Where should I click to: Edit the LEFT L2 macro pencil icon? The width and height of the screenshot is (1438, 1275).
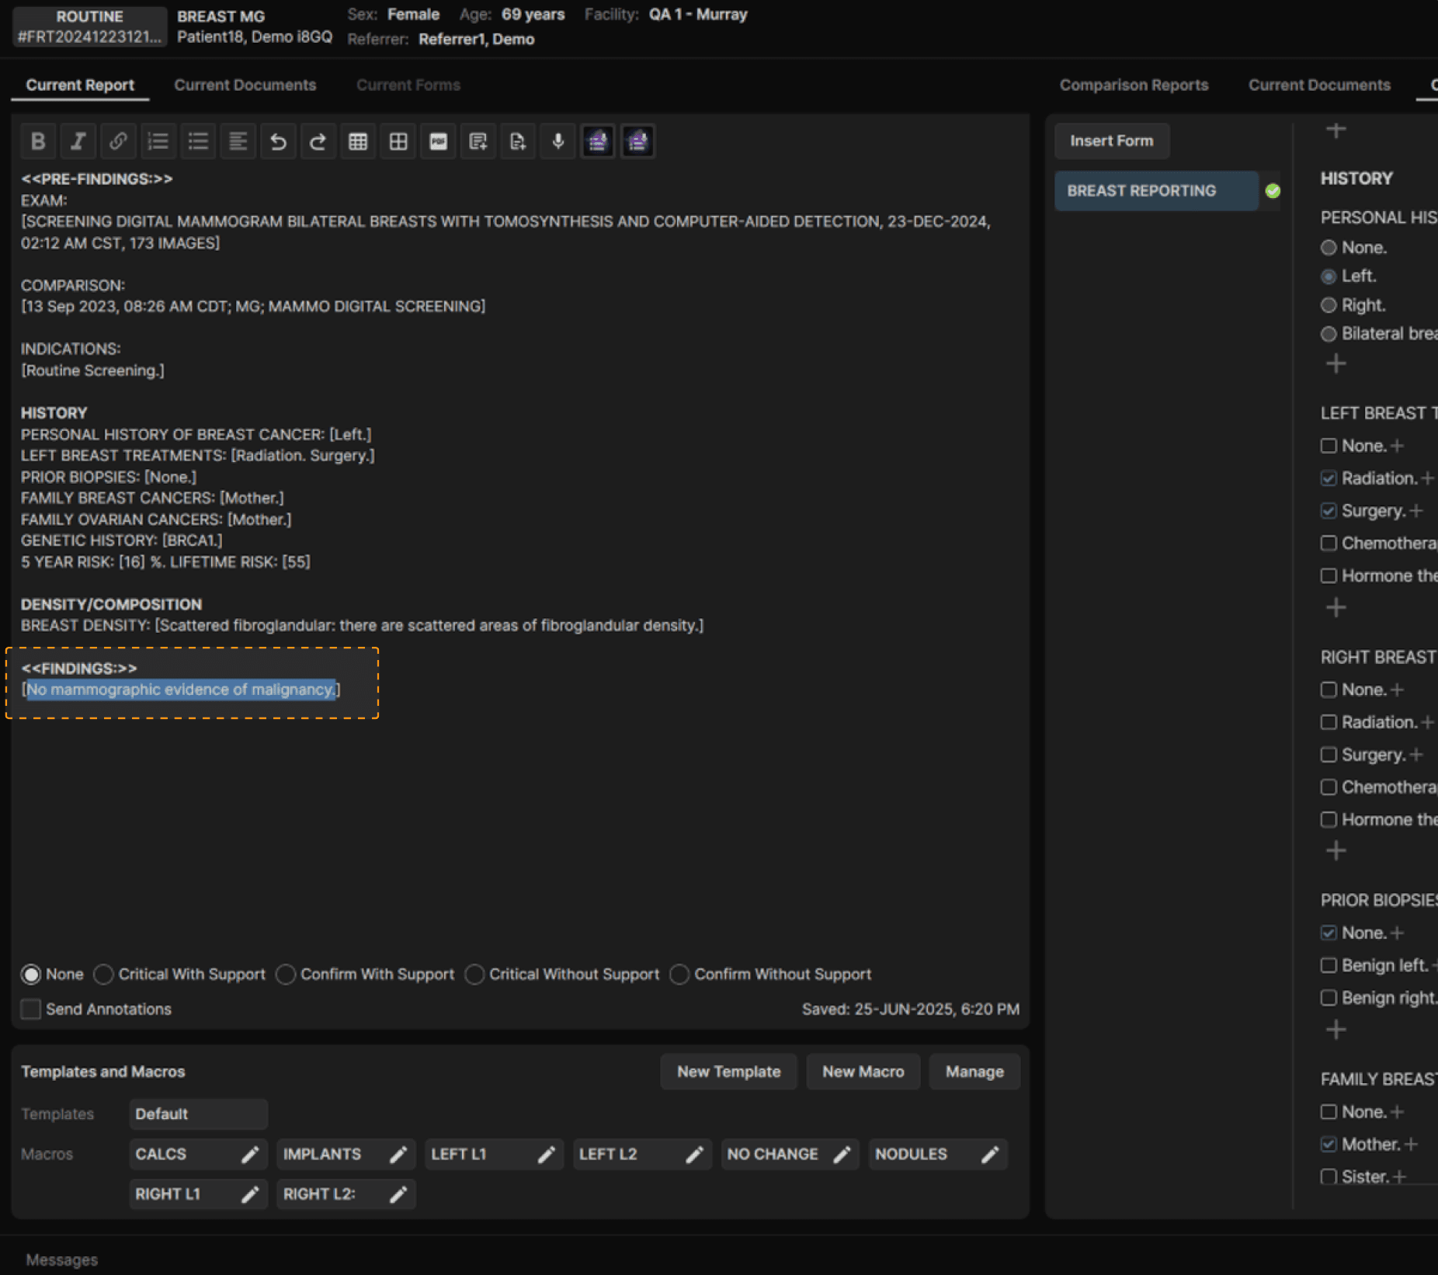tap(695, 1155)
